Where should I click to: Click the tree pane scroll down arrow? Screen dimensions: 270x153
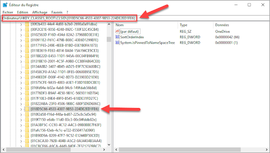click(109, 145)
